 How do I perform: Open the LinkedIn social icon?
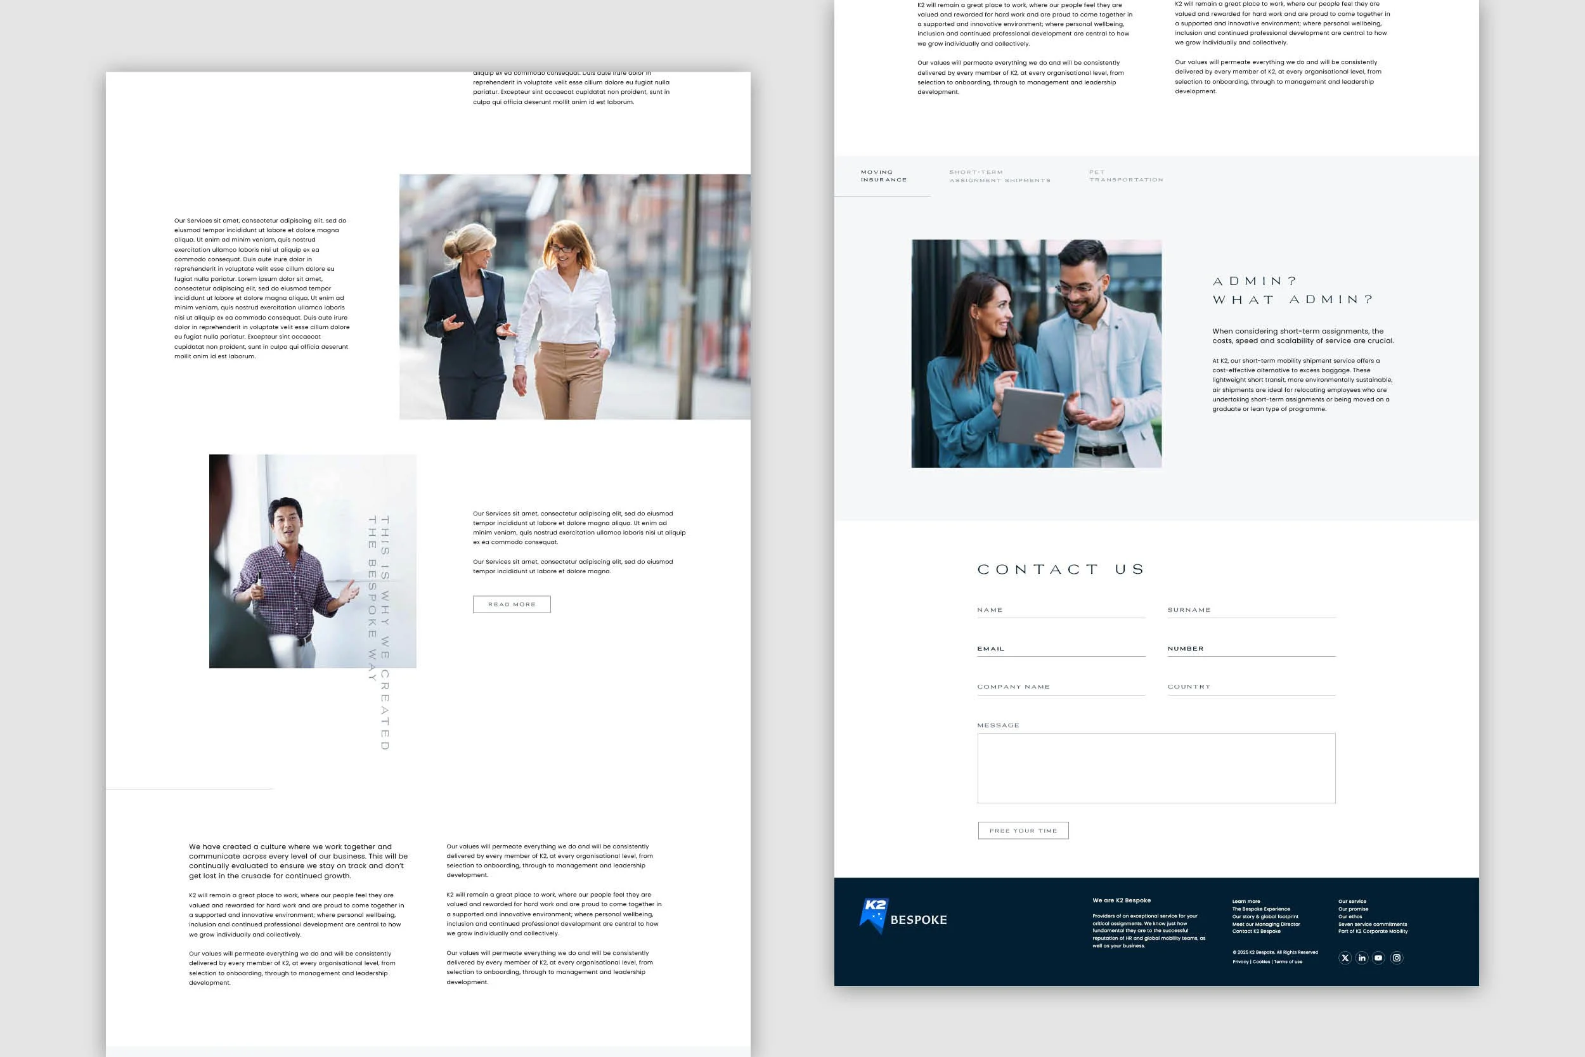pos(1361,958)
